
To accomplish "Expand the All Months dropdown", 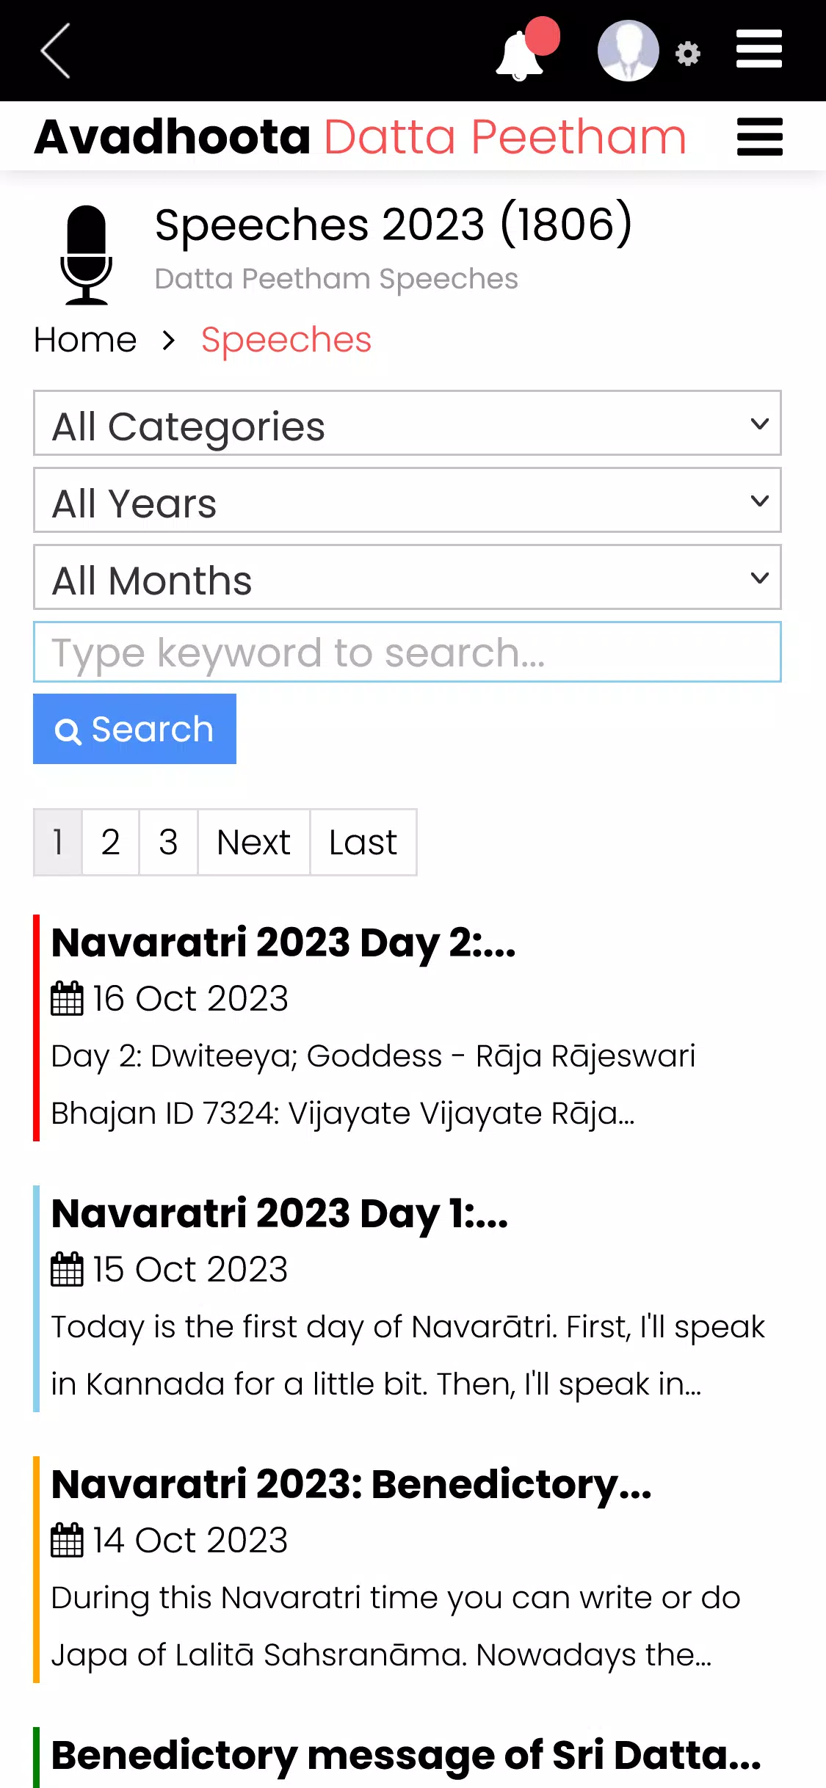I will (407, 578).
